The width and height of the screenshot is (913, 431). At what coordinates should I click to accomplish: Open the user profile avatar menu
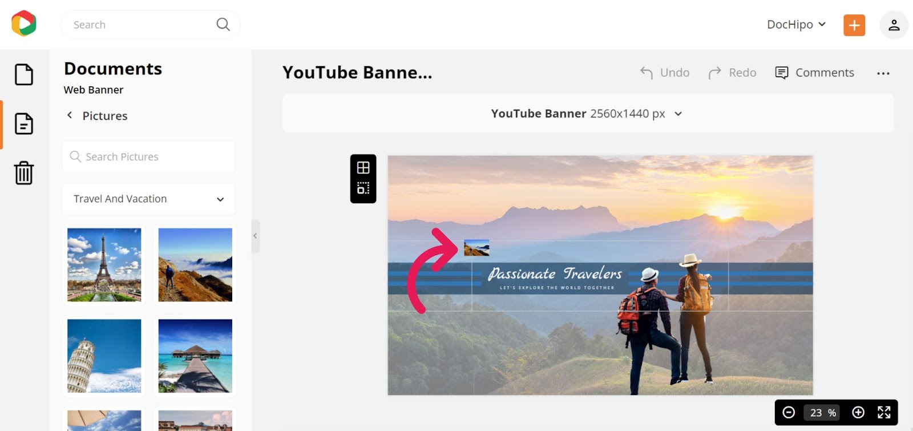click(x=894, y=25)
